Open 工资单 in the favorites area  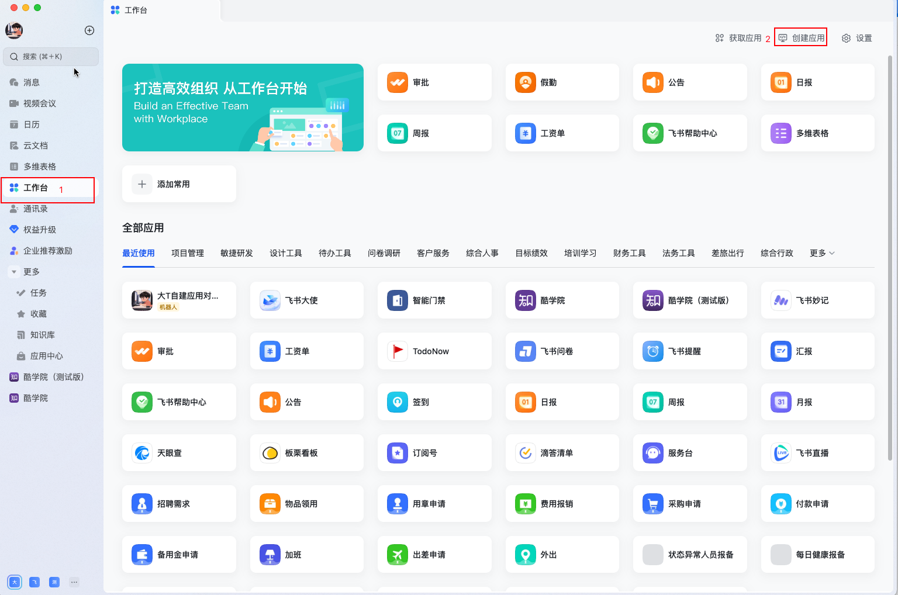[x=562, y=133]
